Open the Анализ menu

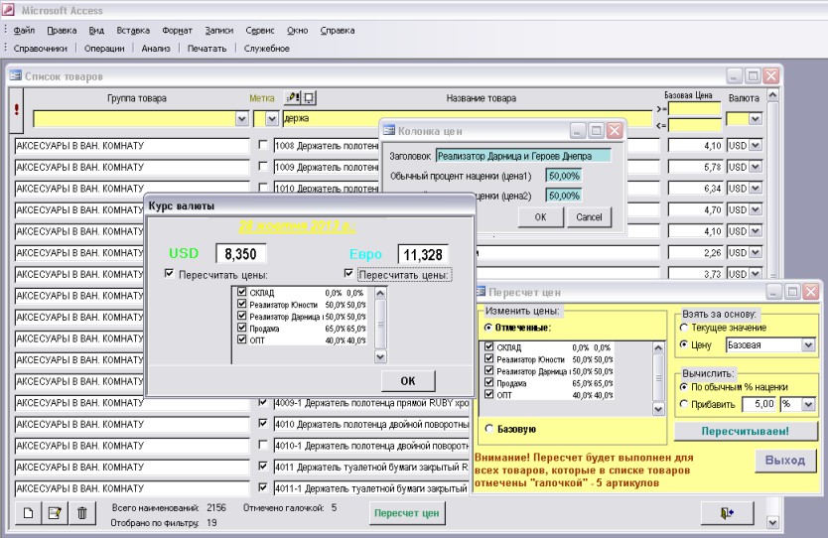[x=156, y=48]
